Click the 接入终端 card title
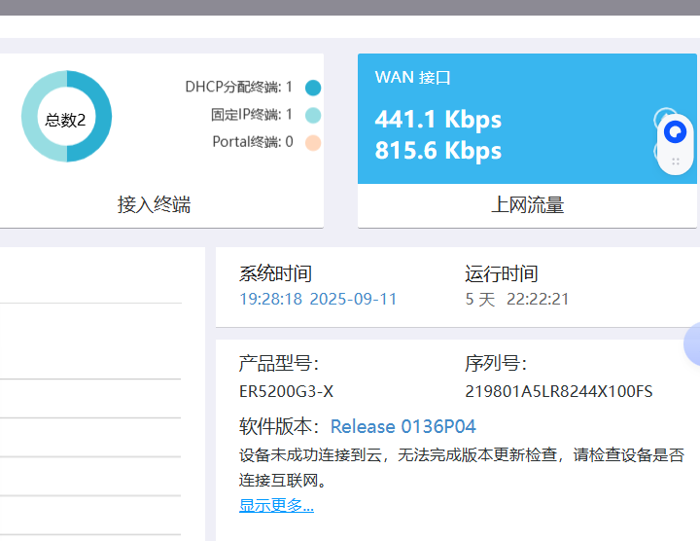Image resolution: width=700 pixels, height=541 pixels. click(154, 204)
